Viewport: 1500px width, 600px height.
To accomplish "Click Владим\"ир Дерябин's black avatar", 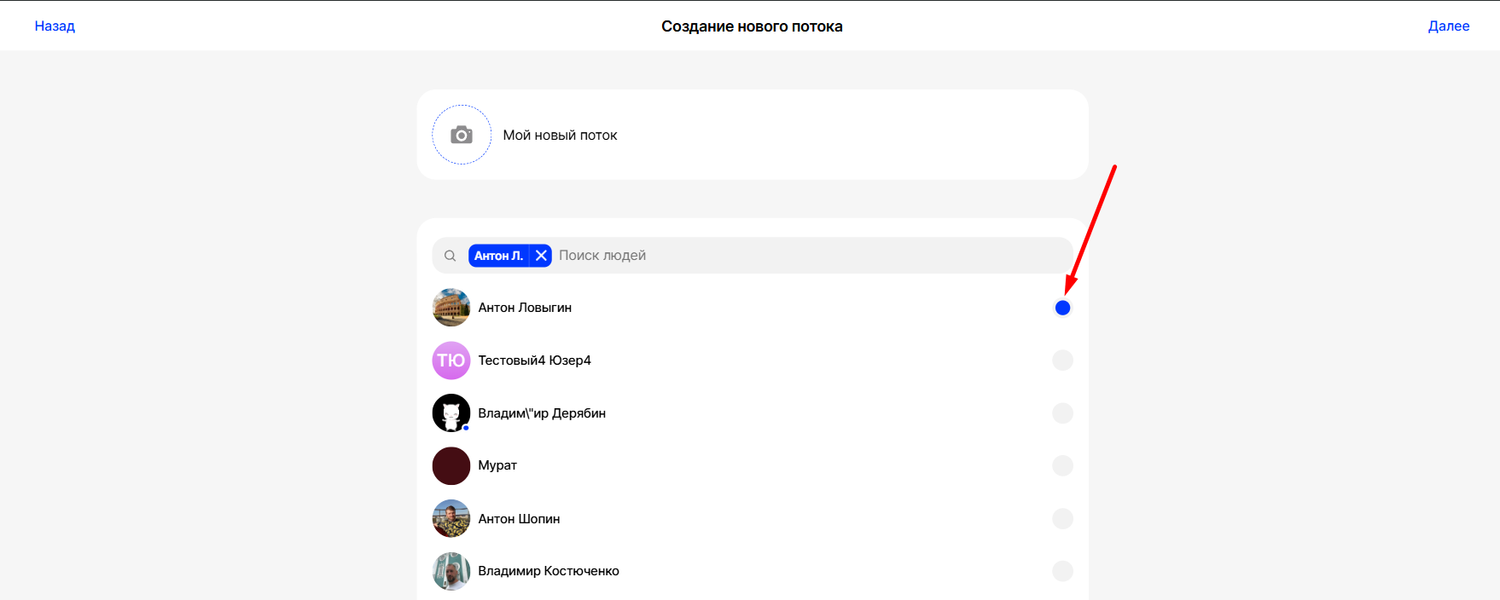I will point(451,413).
